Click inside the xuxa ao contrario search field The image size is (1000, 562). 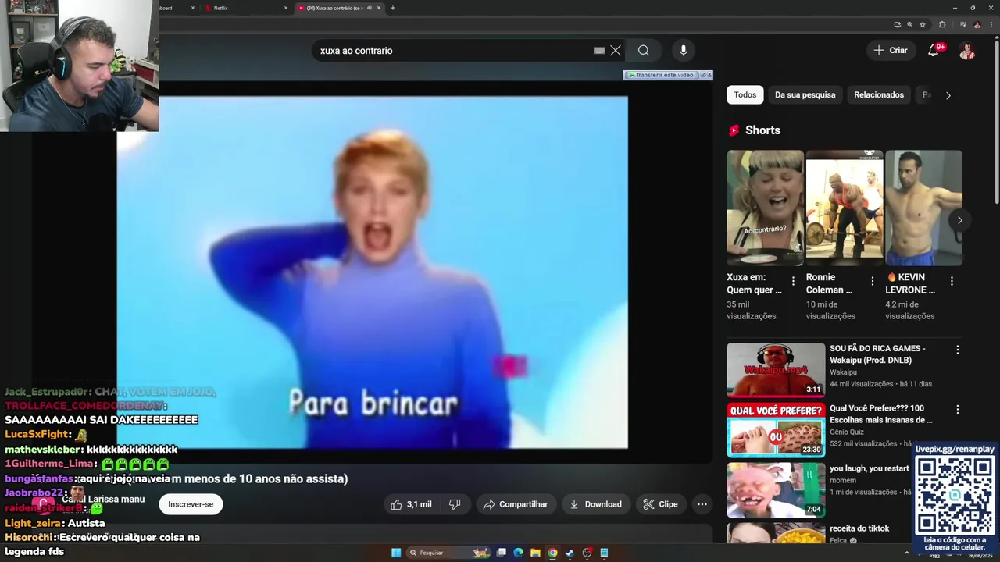tap(453, 51)
